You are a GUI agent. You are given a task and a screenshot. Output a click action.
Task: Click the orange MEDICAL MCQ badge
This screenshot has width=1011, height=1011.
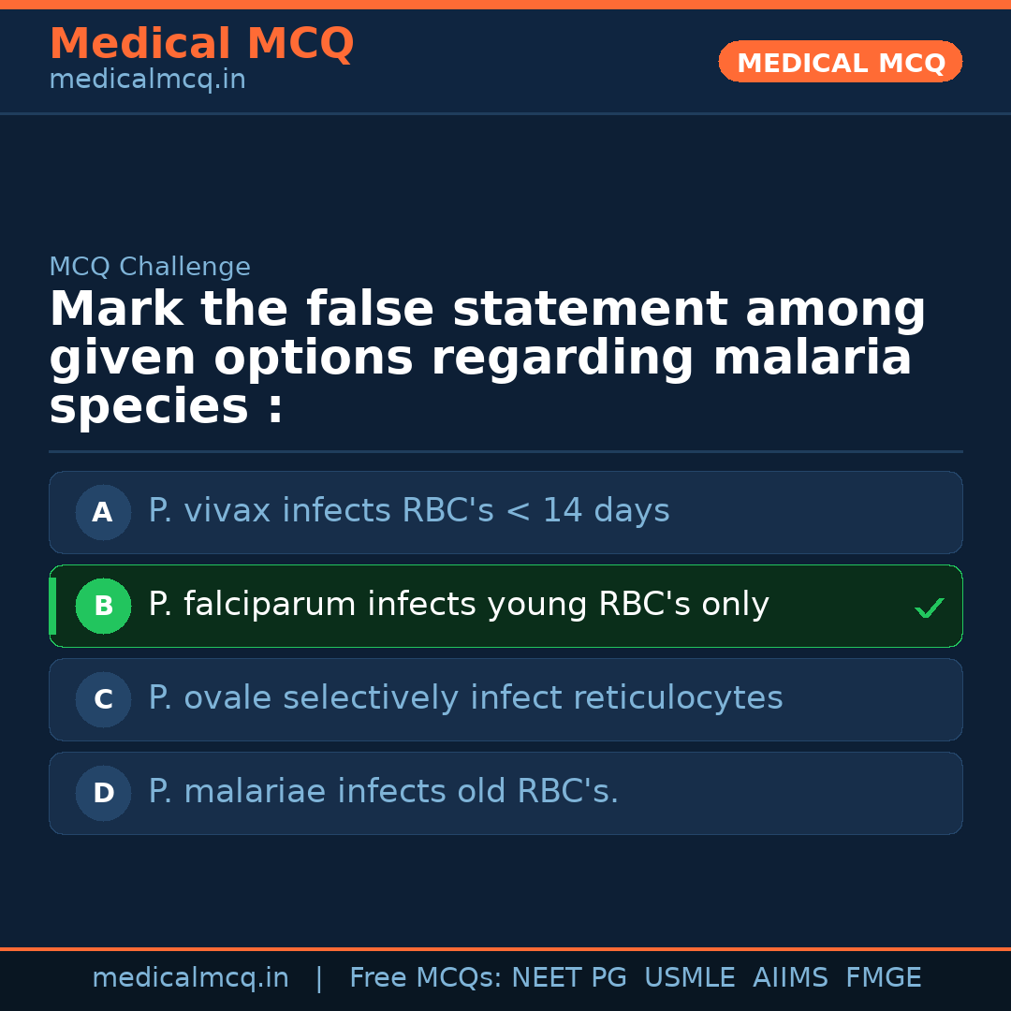840,63
